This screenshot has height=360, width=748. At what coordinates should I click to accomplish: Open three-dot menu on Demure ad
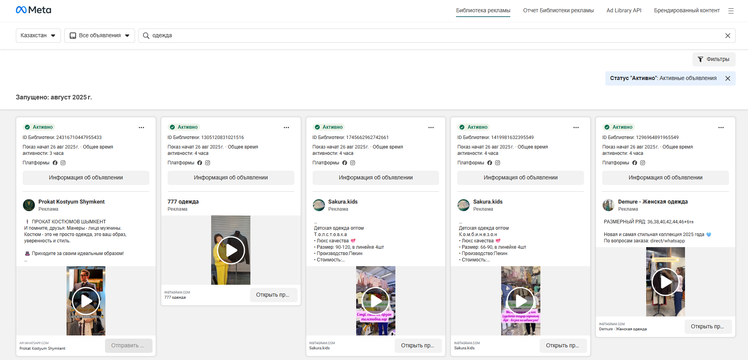point(721,128)
